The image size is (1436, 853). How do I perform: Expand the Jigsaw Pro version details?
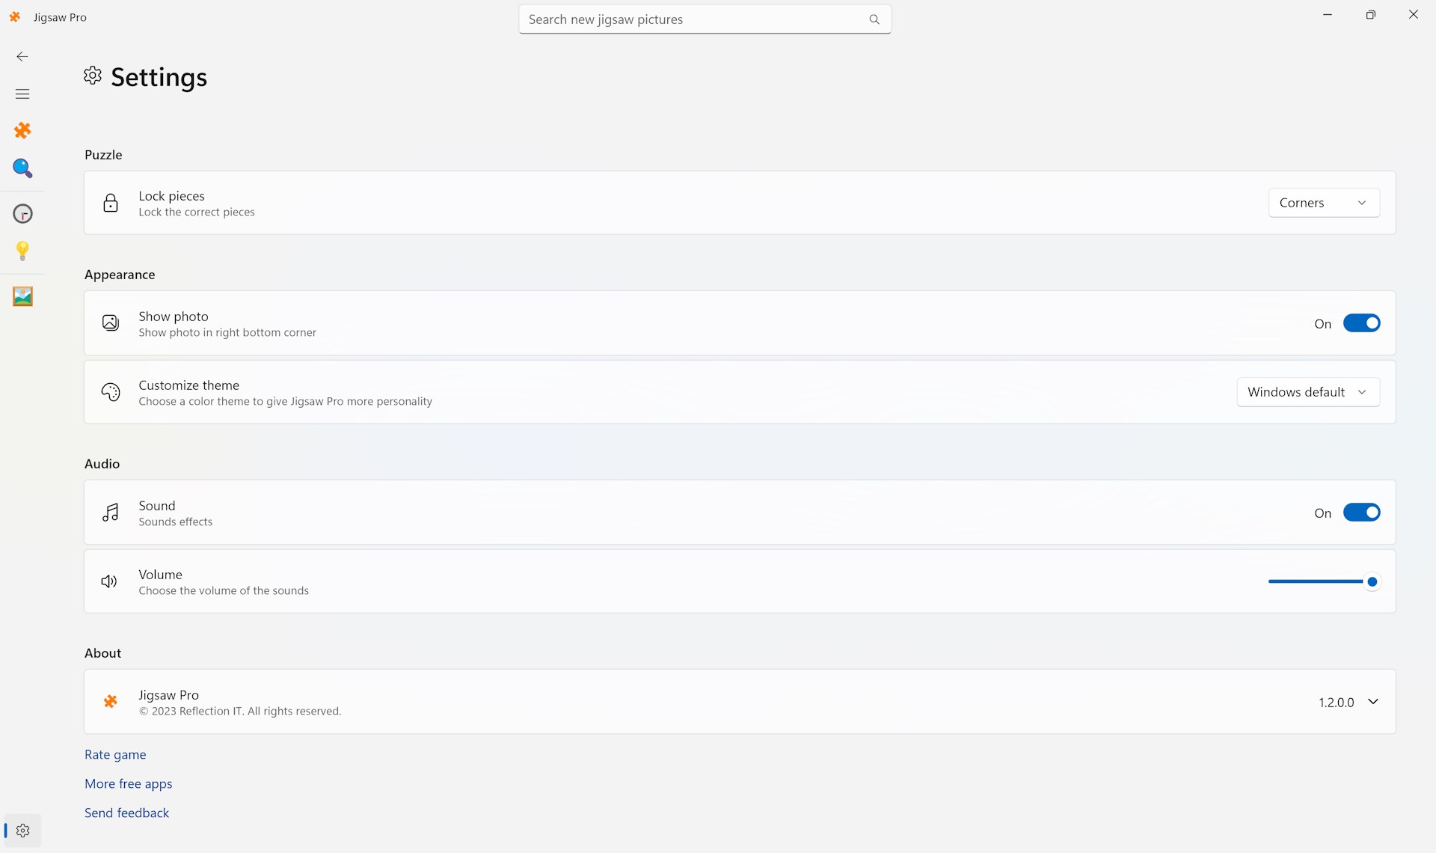(x=1372, y=702)
